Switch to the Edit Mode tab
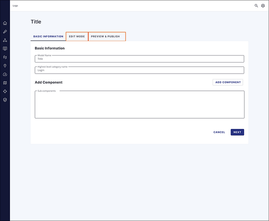 tap(77, 36)
